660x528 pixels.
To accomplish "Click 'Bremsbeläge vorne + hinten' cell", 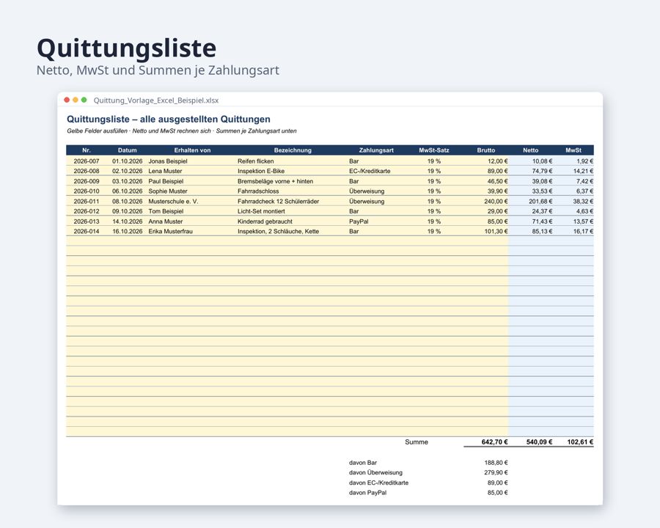I will coord(275,181).
